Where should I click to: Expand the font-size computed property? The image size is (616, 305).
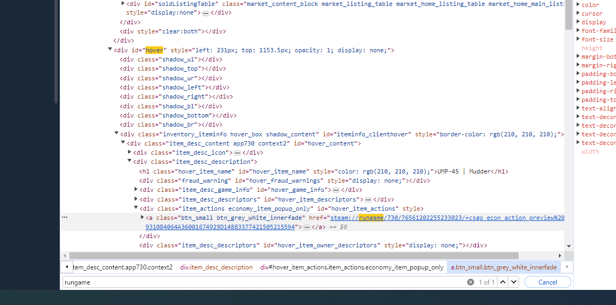click(578, 38)
